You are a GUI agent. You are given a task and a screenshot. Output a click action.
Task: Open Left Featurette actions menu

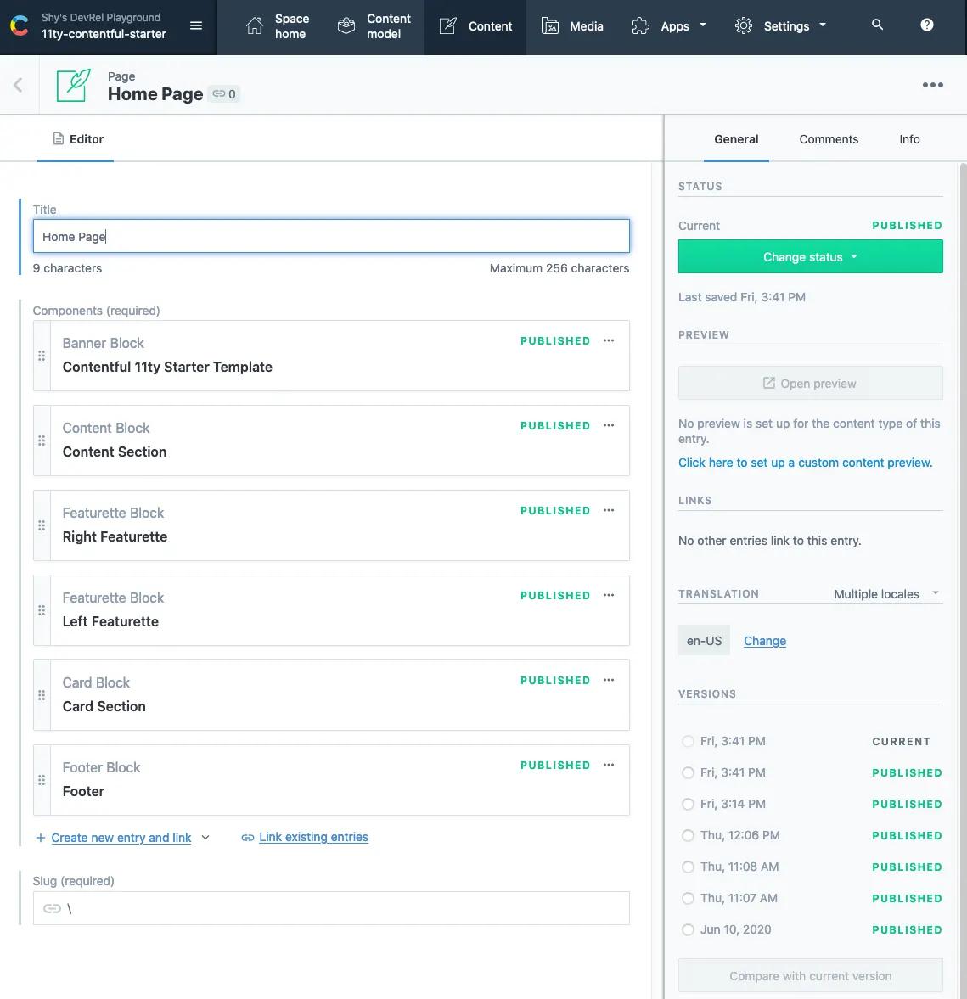pyautogui.click(x=609, y=595)
